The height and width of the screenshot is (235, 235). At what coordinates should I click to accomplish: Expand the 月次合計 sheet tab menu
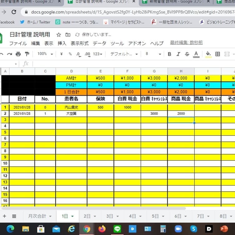click(50, 216)
